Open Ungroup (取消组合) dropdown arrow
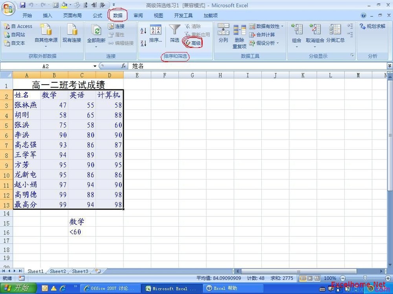The image size is (393, 294). (315, 47)
